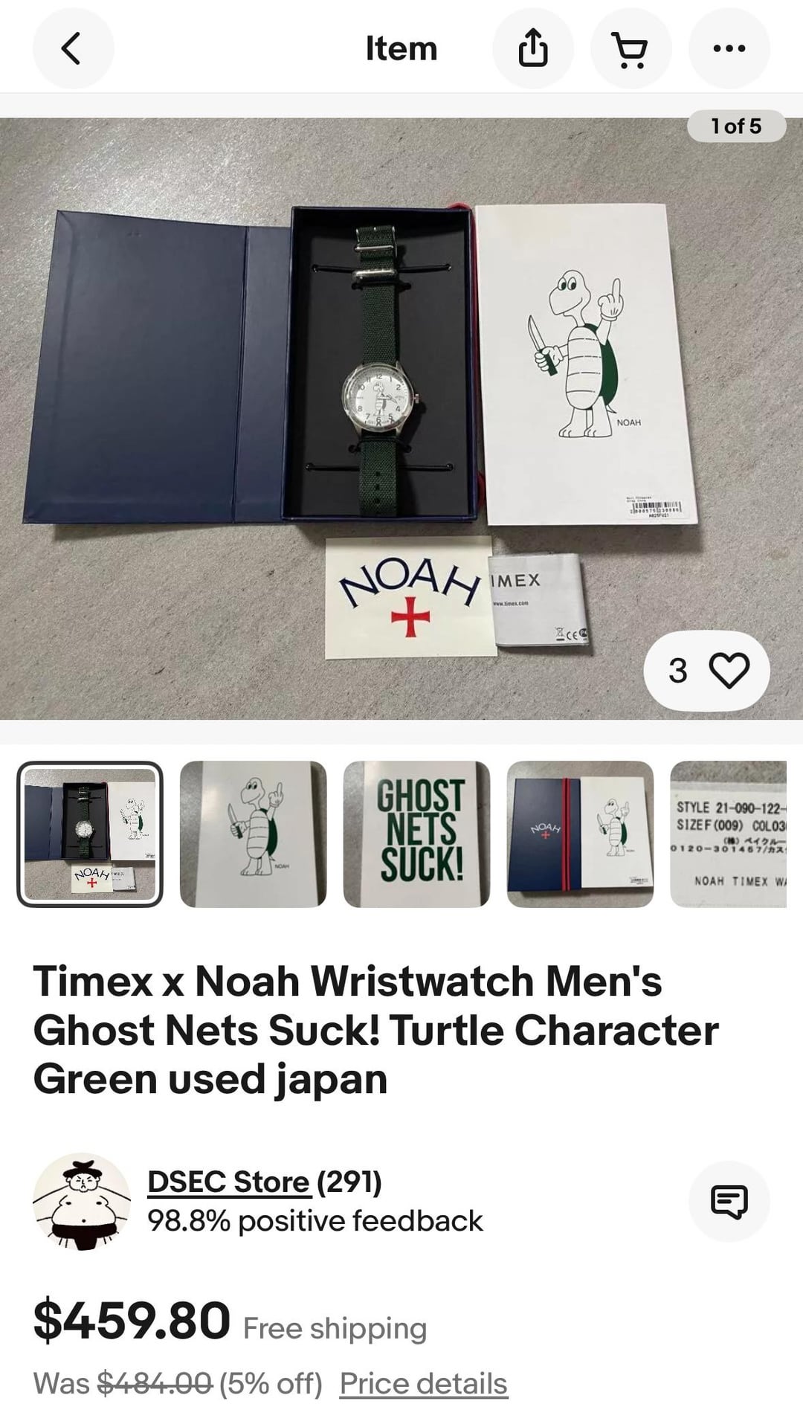The height and width of the screenshot is (1427, 803).
Task: Select the turtle card thumbnail
Action: (254, 834)
